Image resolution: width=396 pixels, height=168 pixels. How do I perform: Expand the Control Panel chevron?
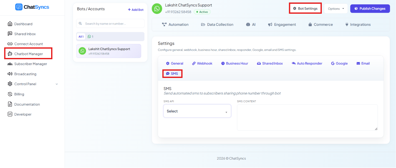pyautogui.click(x=56, y=84)
